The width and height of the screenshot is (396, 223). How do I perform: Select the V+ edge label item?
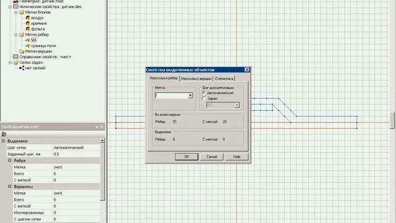pos(34,40)
